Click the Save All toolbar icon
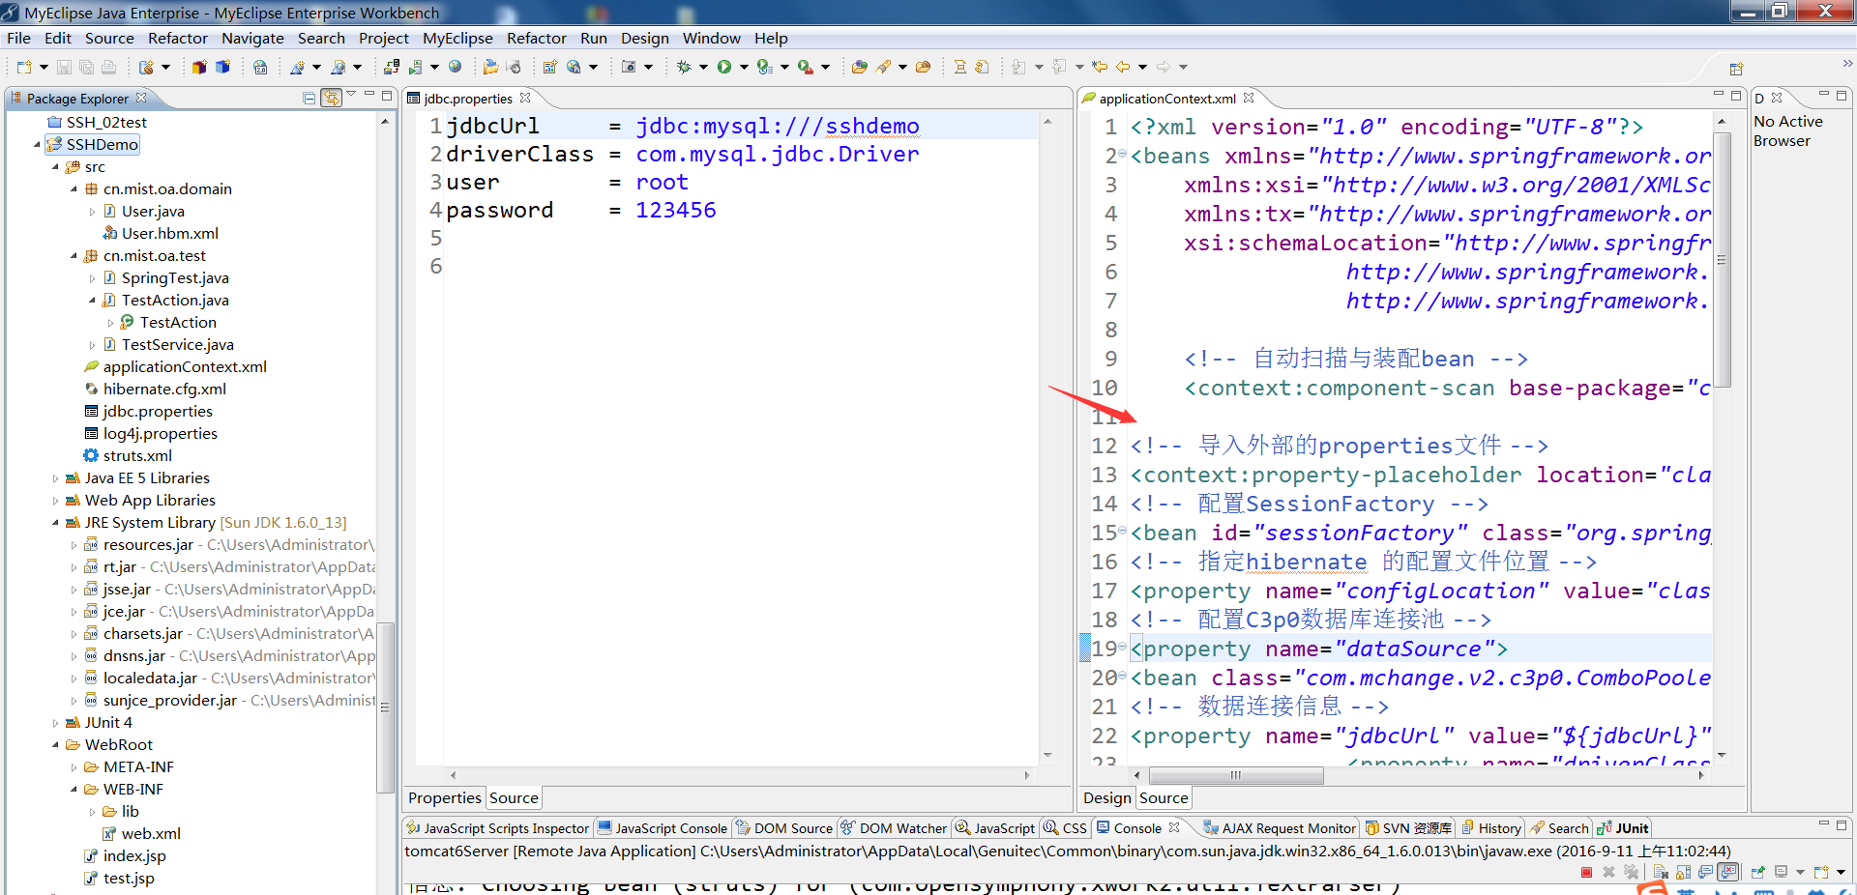The image size is (1857, 895). 86,67
